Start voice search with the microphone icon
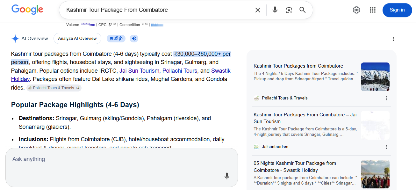The height and width of the screenshot is (190, 416). point(275,10)
